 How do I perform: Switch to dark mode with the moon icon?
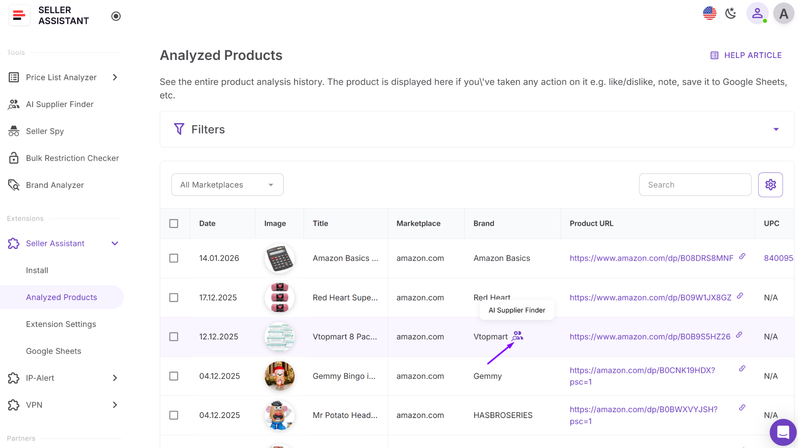pyautogui.click(x=731, y=13)
